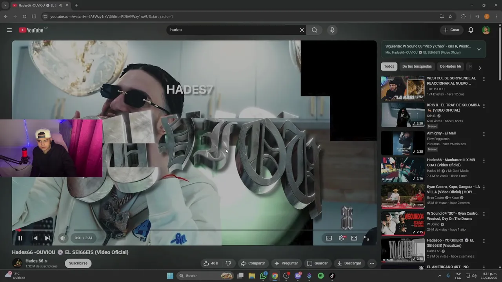Viewport: 502px width, 282px height.
Task: Open options for the KRIS R video
Action: tap(484, 106)
